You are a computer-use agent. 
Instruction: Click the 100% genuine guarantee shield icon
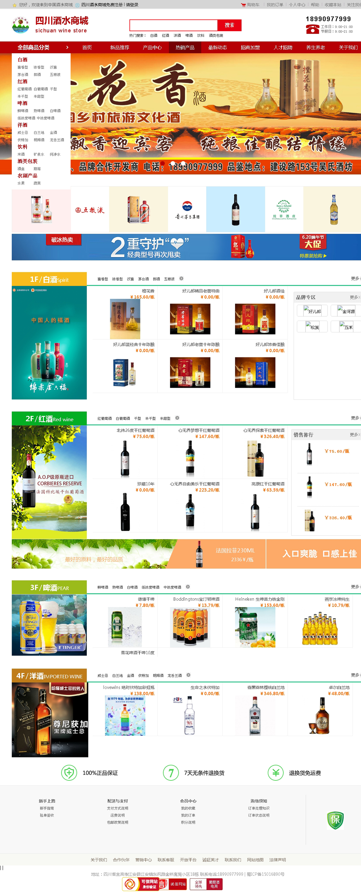tap(69, 772)
